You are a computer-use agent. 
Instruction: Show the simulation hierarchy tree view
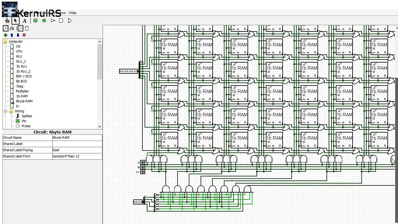click(12, 28)
